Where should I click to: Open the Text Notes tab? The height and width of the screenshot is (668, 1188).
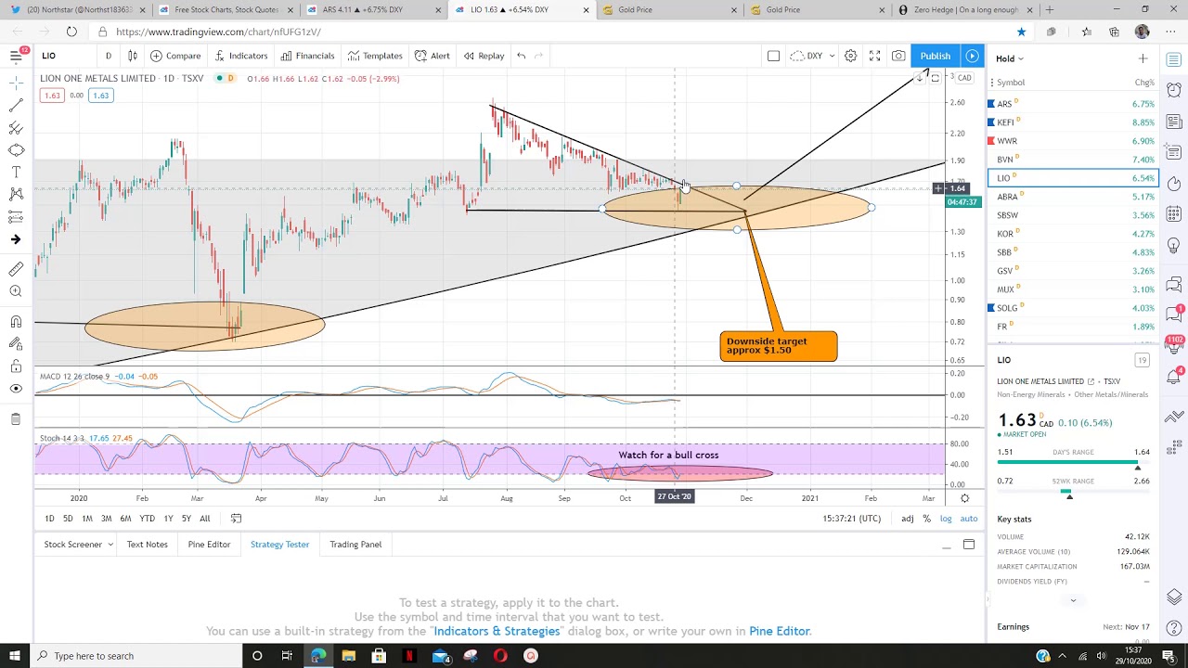click(x=147, y=545)
